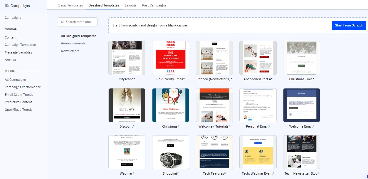The image size is (368, 179).
Task: Choose the Tech: Webinar Event template thumbnail
Action: pyautogui.click(x=258, y=152)
